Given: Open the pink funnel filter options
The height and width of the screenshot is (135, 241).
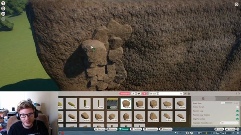Looking at the screenshot, I should (144, 93).
